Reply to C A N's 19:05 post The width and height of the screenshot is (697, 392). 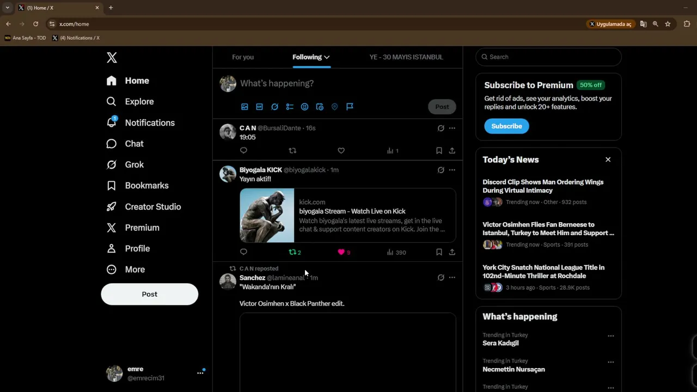[x=243, y=151]
